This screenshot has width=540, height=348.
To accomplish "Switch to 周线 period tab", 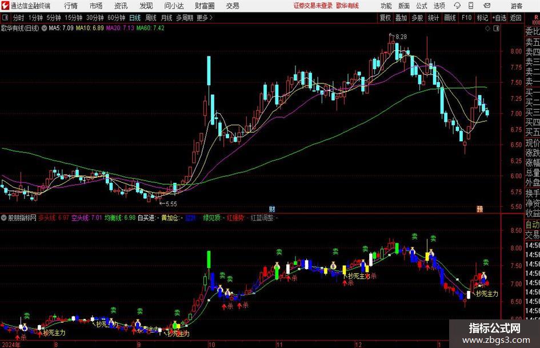I will (151, 18).
